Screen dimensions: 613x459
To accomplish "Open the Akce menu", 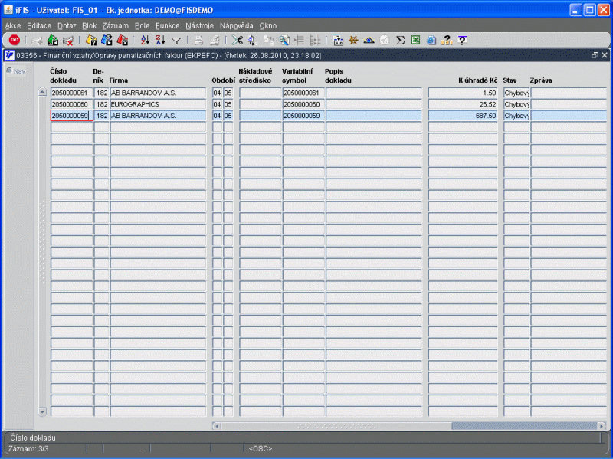I will pos(13,26).
